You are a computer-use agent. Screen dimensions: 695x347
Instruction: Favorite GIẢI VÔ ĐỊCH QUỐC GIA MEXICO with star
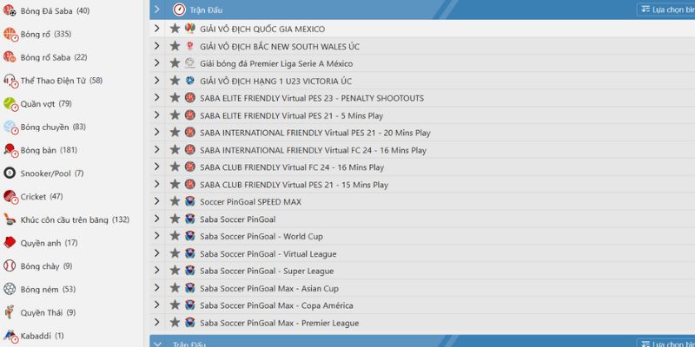[175, 29]
